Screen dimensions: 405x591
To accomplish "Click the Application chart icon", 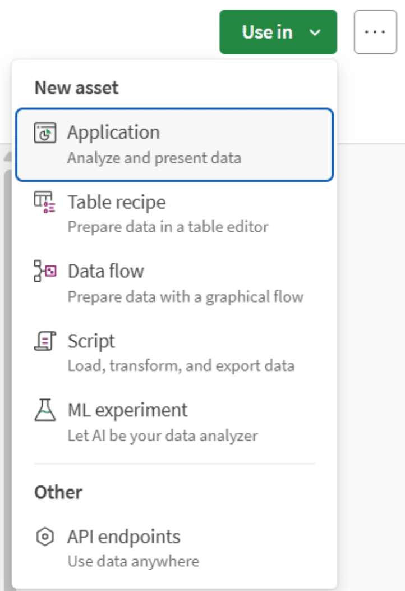I will [45, 134].
